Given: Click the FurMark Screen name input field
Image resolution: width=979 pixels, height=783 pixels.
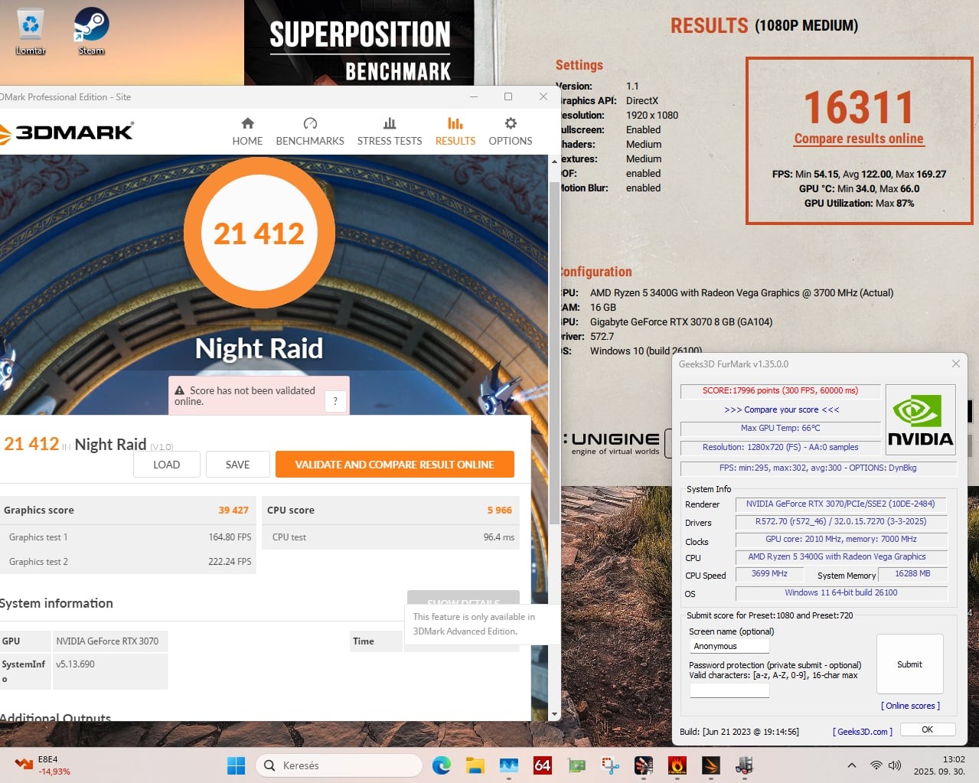Looking at the screenshot, I should pos(729,646).
